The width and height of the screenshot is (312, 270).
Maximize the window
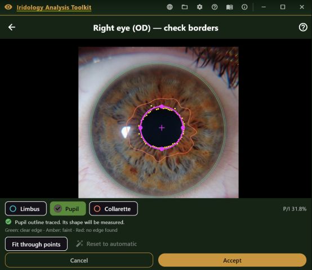pos(283,7)
